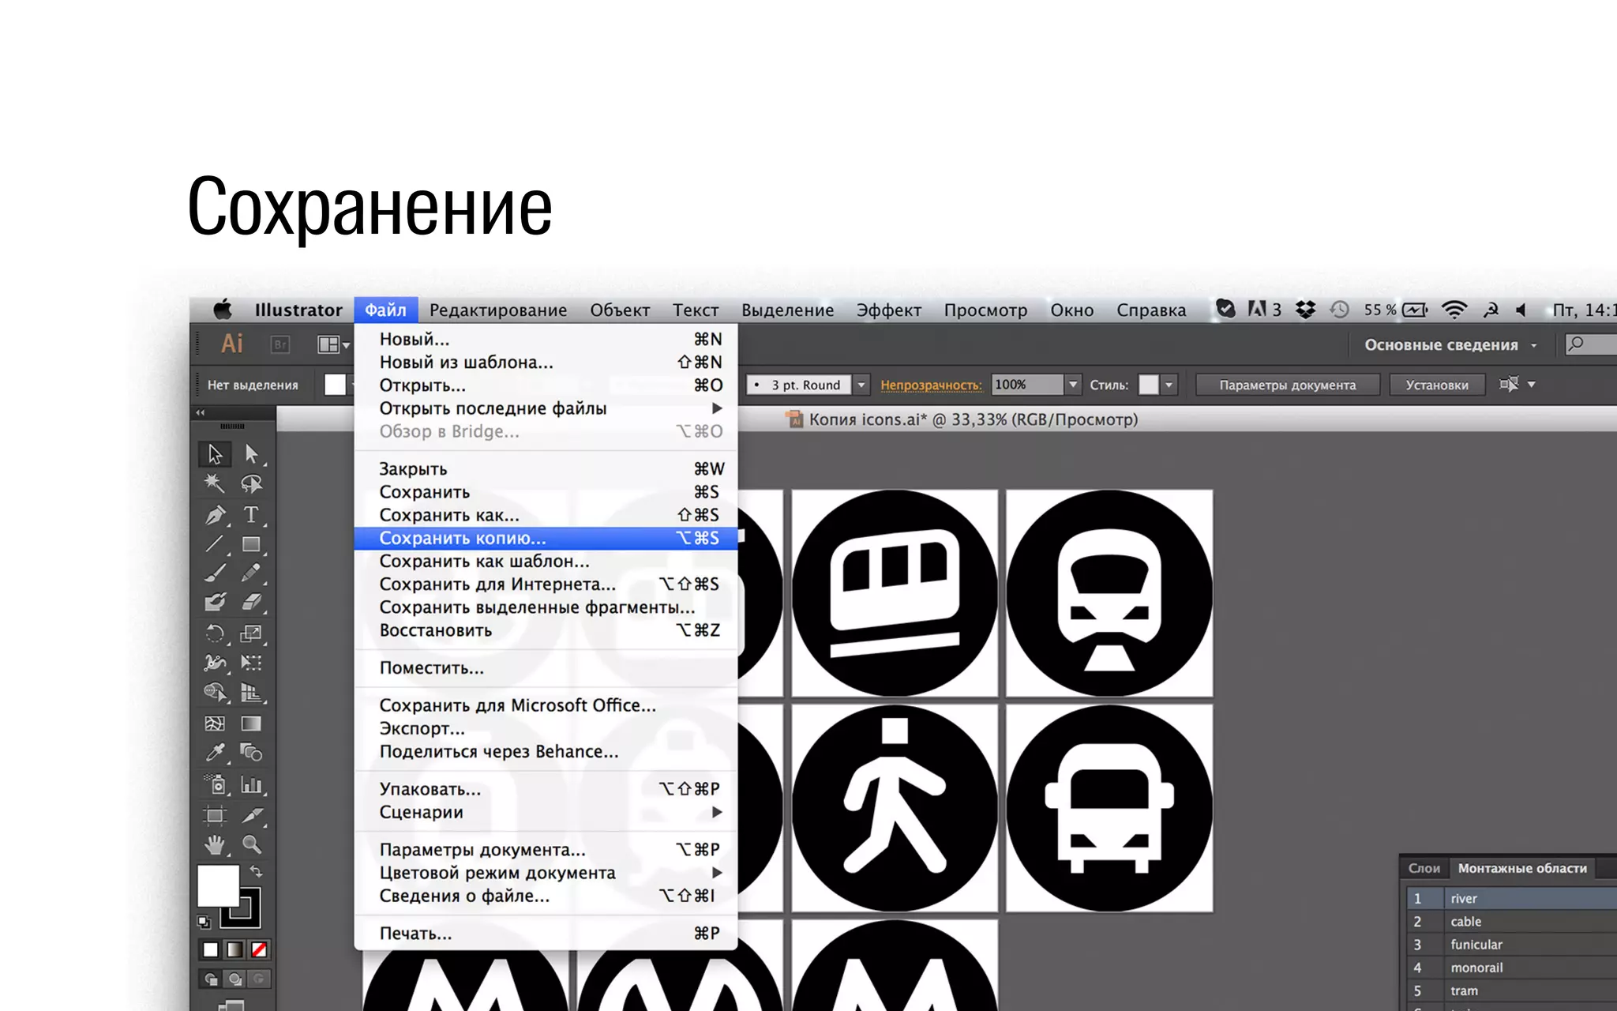1617x1011 pixels.
Task: Choose Сохранить копию… in File menu
Action: [x=546, y=538]
